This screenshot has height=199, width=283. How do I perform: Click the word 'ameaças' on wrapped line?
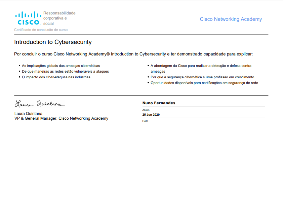click(x=158, y=71)
